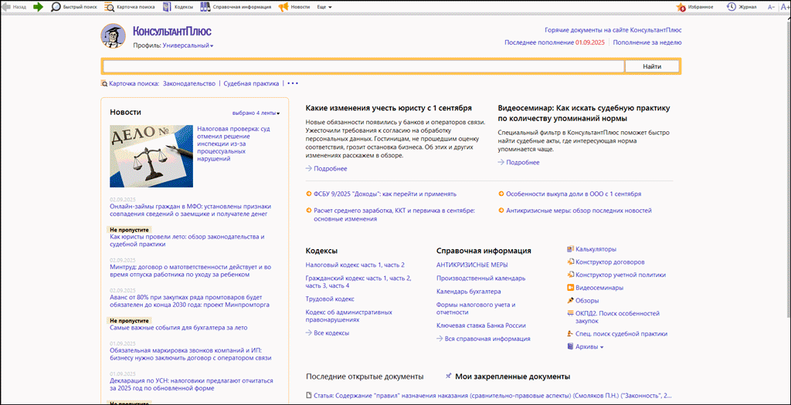
Task: Open Справочная информация toolbar icon
Action: (x=205, y=7)
